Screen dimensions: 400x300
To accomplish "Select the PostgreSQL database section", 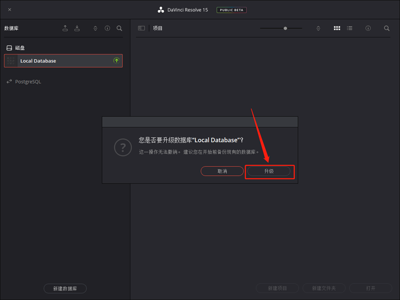I will 28,82.
